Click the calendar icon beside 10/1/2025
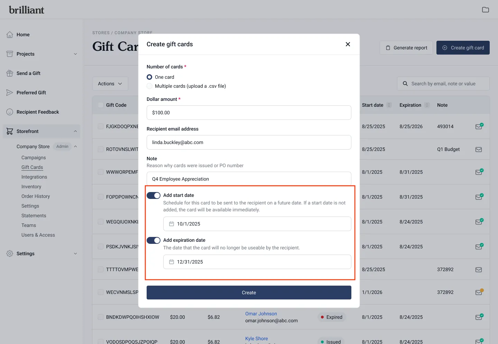Screen dimensions: 498x344 point(171,224)
